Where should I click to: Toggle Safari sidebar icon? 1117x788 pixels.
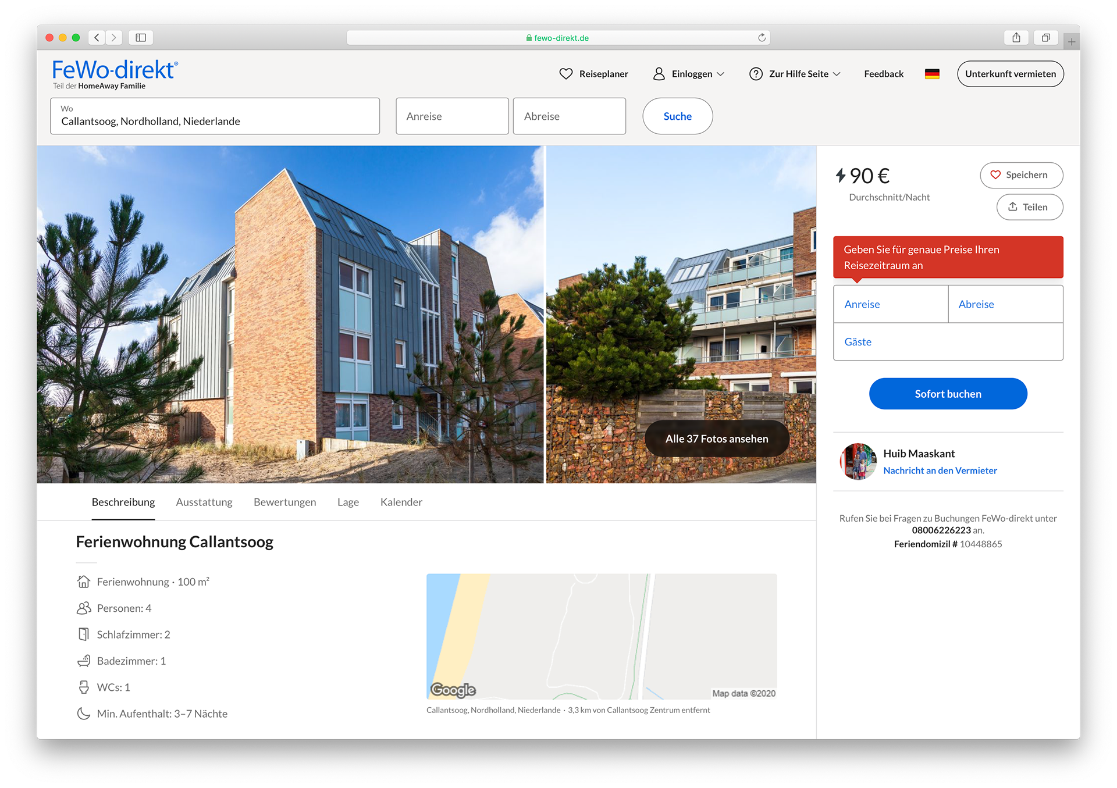[x=141, y=38]
